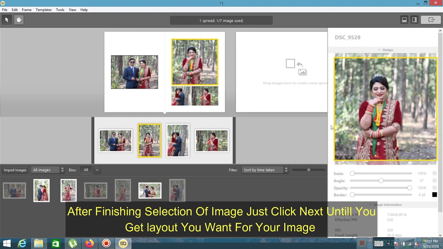The width and height of the screenshot is (443, 249).
Task: Click the spread status bar text
Action: pyautogui.click(x=221, y=20)
